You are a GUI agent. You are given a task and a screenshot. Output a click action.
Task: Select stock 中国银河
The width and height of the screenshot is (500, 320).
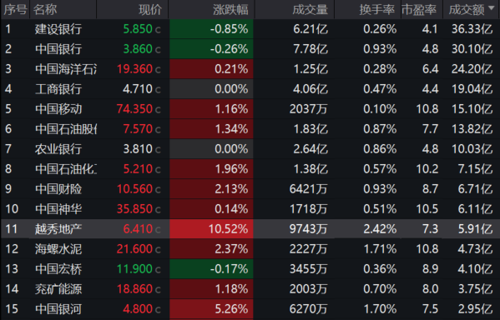(x=58, y=309)
